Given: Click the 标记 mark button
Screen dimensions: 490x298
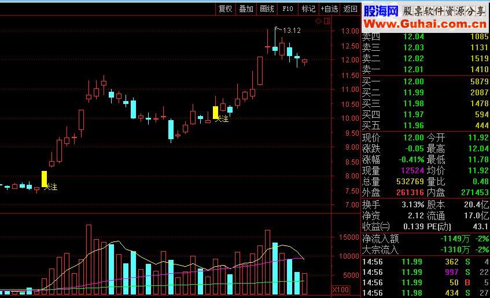Looking at the screenshot, I should [x=308, y=9].
